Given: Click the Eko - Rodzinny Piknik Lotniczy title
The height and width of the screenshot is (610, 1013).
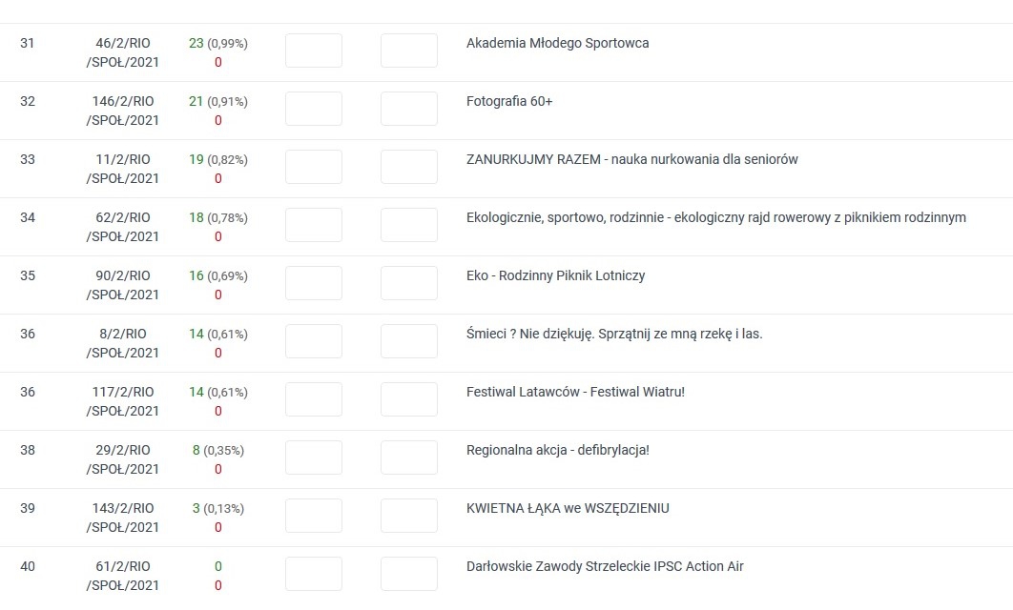Looking at the screenshot, I should click(555, 275).
